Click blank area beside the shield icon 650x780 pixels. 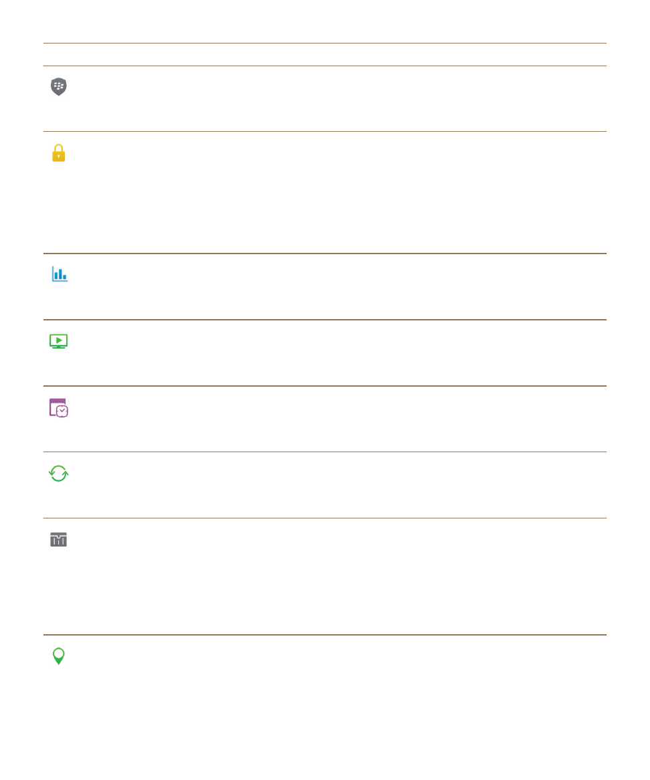click(338, 98)
